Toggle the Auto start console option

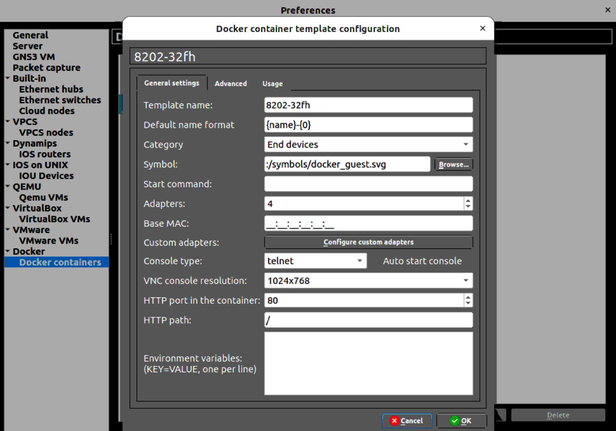coord(422,261)
